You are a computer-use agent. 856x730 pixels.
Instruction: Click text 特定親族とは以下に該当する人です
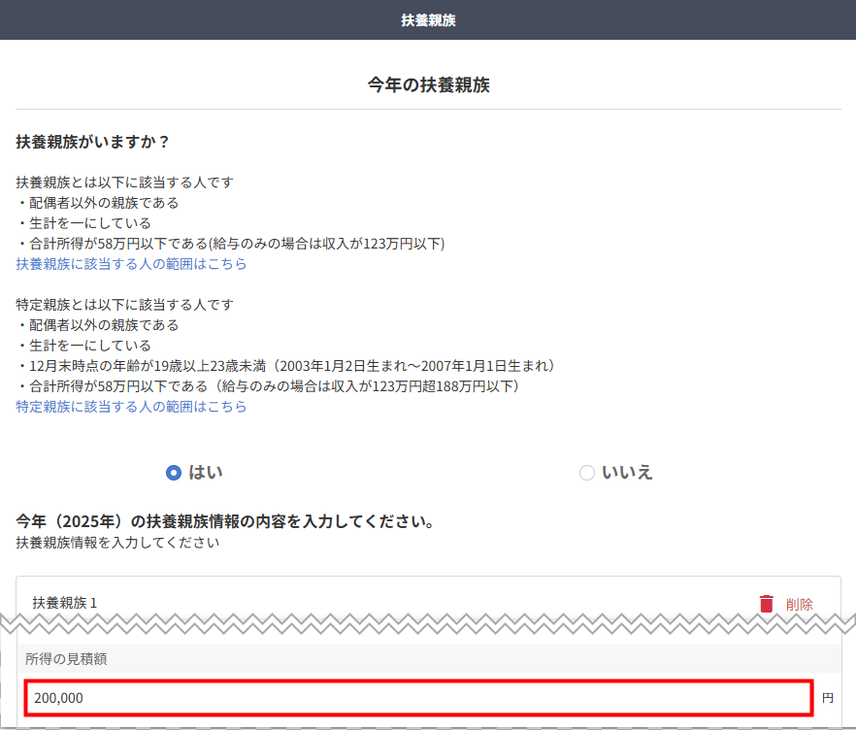(124, 305)
